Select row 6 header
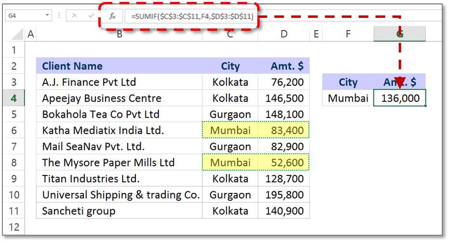The width and height of the screenshot is (449, 242). click(x=14, y=130)
